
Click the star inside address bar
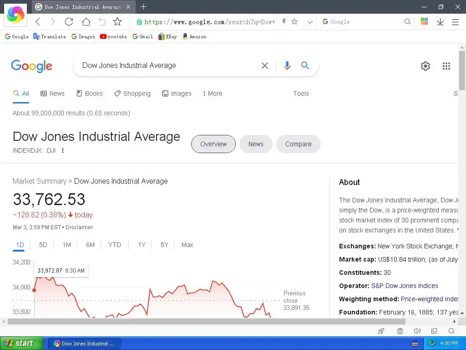(294, 21)
